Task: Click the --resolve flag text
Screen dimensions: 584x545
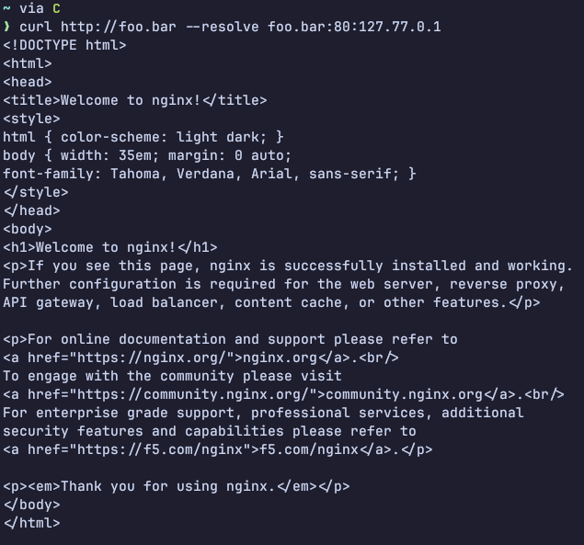Action: pos(222,27)
